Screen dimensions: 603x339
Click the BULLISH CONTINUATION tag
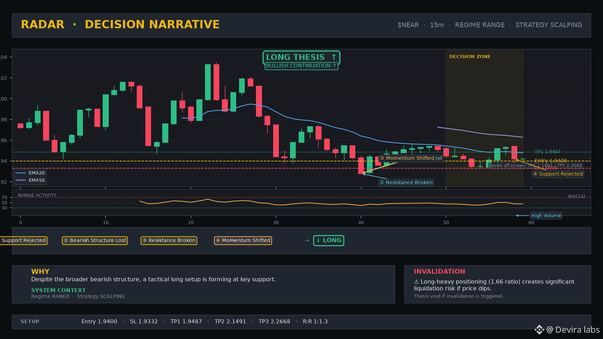tap(301, 66)
